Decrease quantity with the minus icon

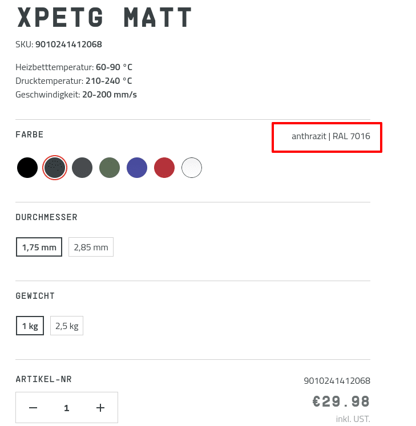pyautogui.click(x=33, y=408)
